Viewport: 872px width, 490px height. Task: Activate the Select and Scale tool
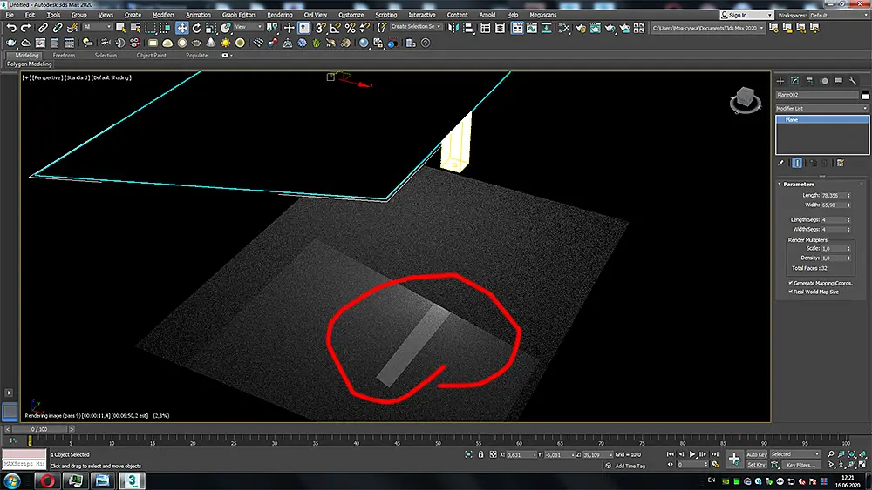211,27
